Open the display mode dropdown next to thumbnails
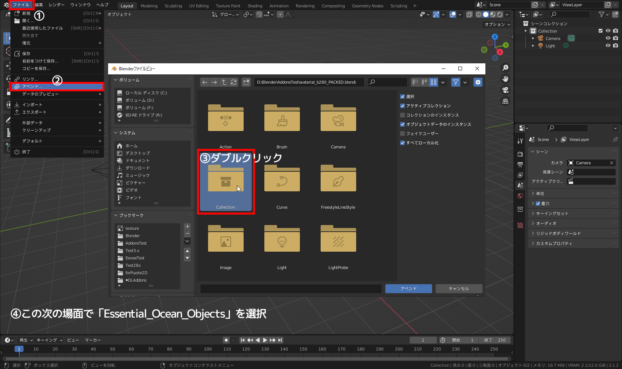 click(x=443, y=82)
